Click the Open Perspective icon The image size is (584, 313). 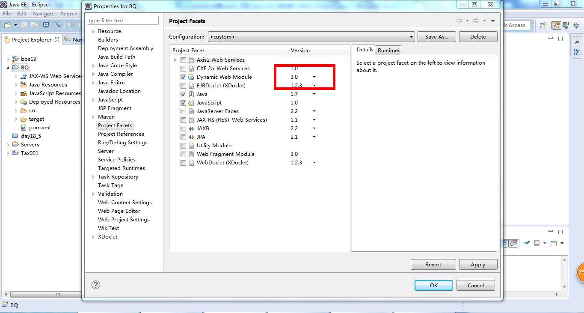pos(542,25)
